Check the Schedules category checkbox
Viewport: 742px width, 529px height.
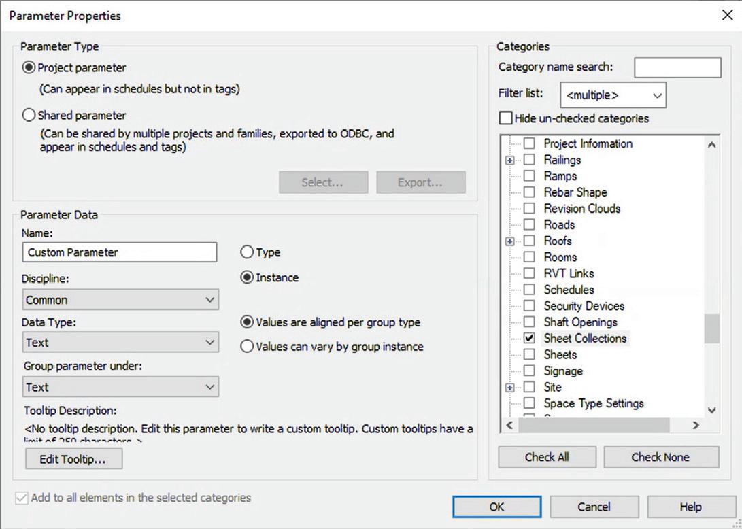529,290
